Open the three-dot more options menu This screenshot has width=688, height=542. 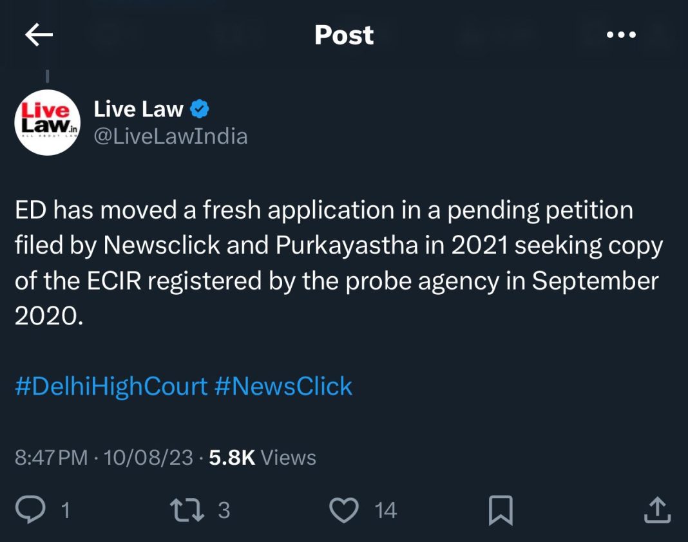click(x=621, y=35)
